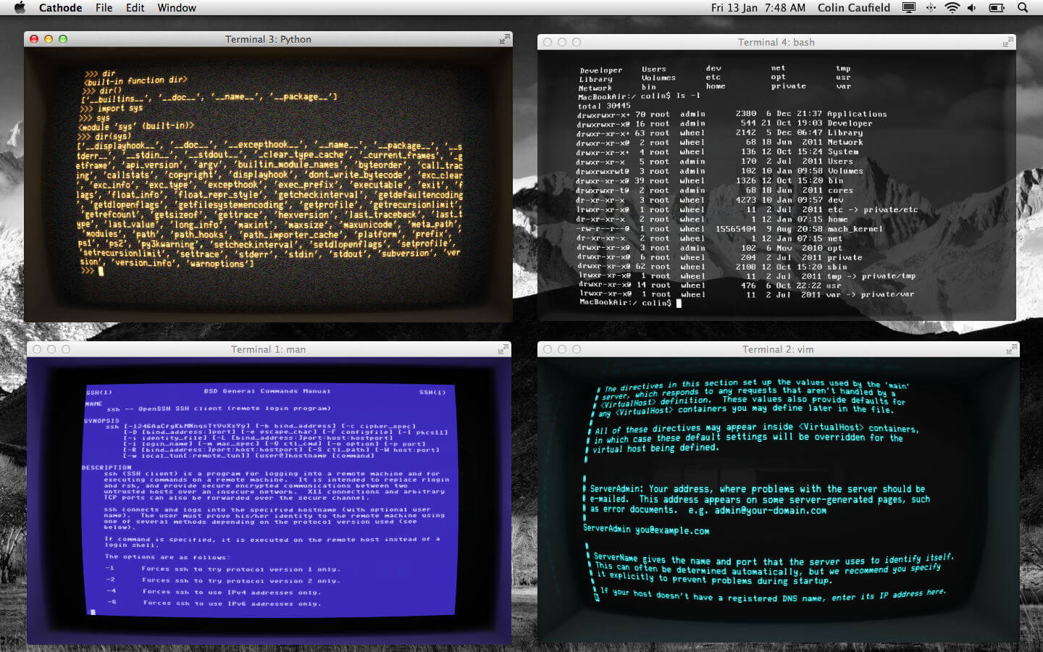Open the Wi-Fi status menu
This screenshot has height=652, width=1043.
(952, 8)
